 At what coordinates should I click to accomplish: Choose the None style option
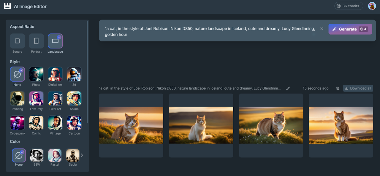click(x=17, y=74)
